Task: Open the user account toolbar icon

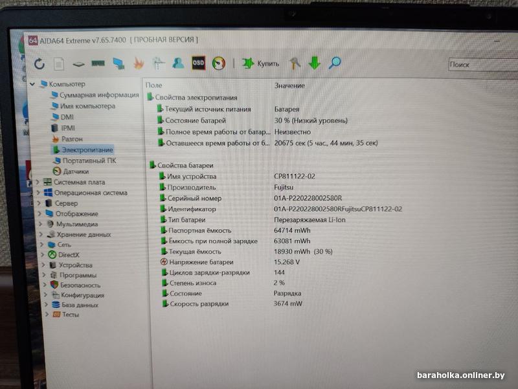Action: tap(178, 62)
